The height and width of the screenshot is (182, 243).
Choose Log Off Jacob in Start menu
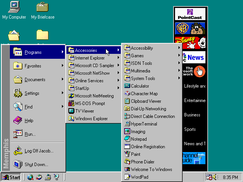[37, 151]
